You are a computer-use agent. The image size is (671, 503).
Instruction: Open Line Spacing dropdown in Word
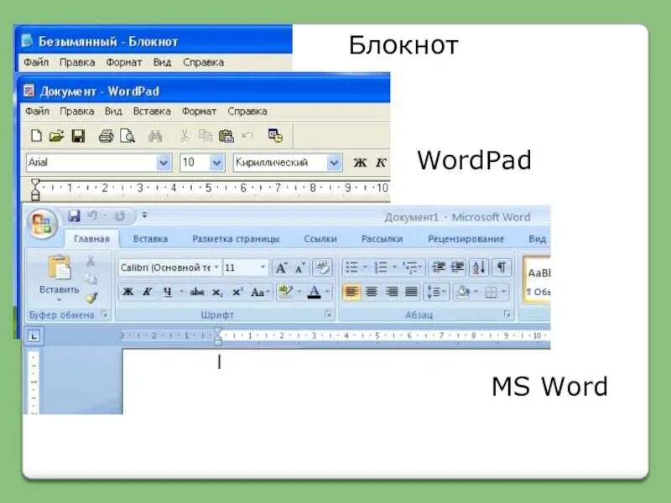click(x=436, y=292)
